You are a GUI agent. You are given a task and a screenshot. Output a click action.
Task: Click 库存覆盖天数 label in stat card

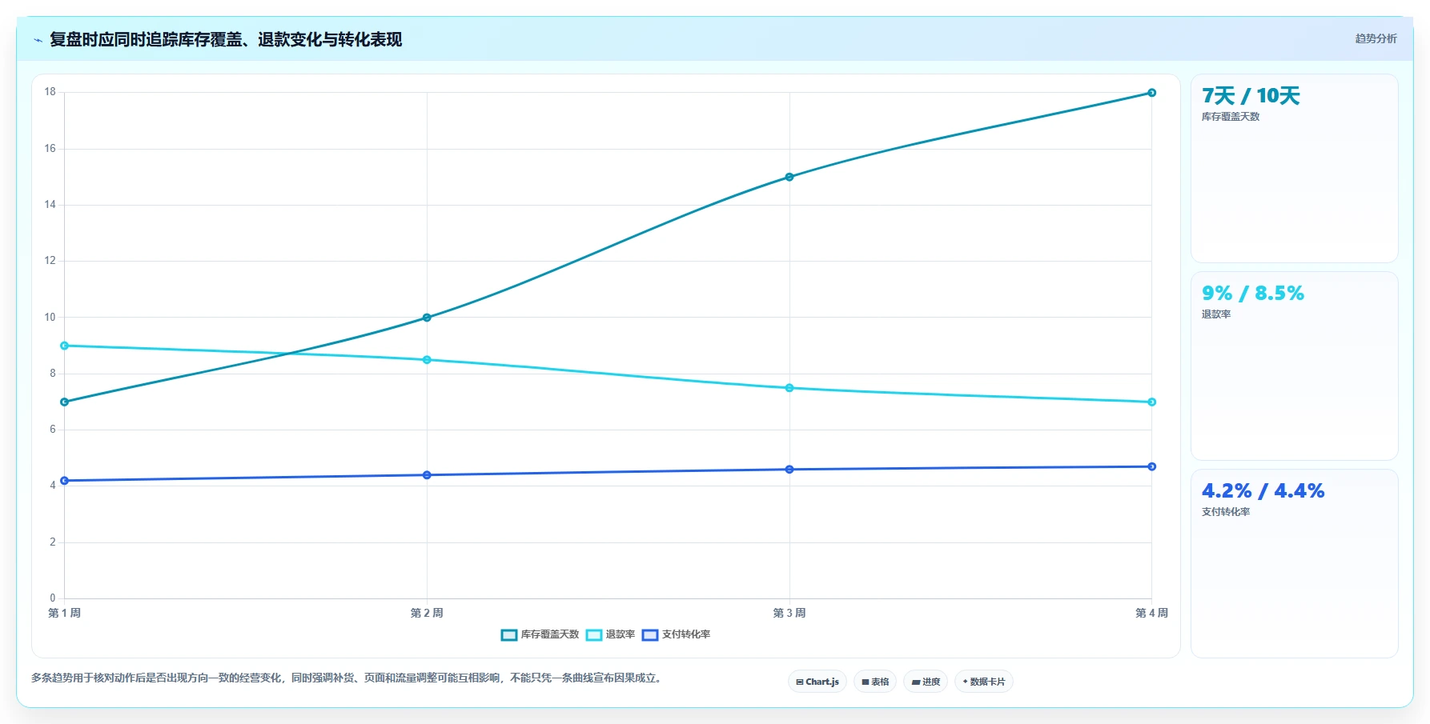coord(1231,117)
